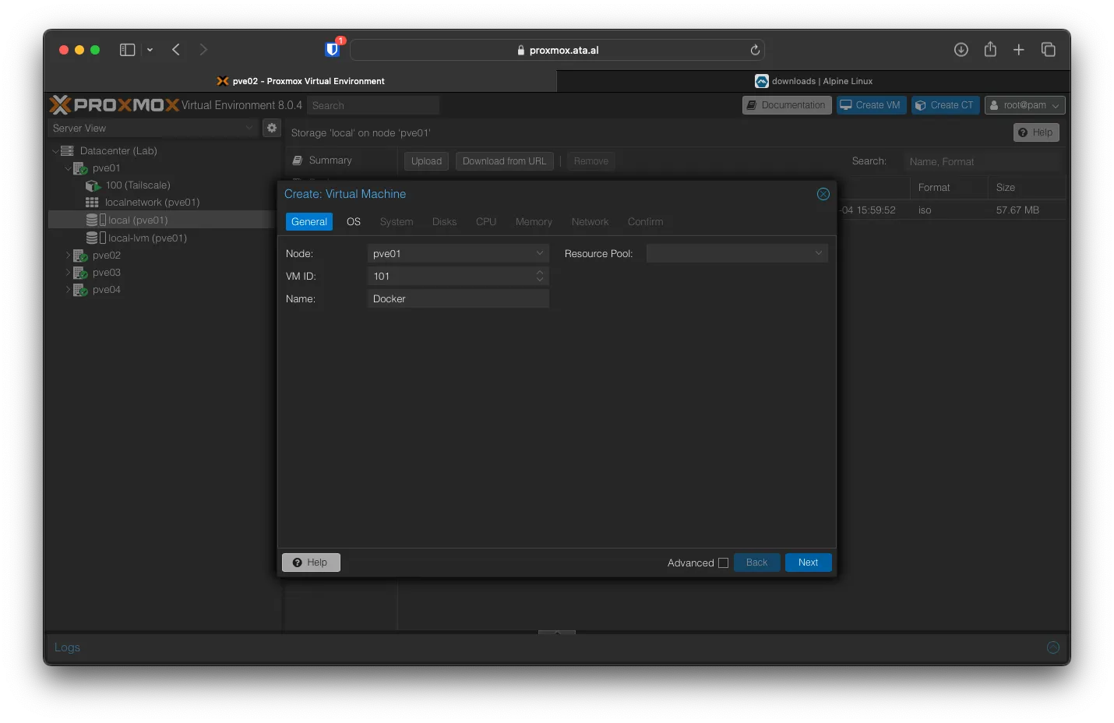Switch to the CPU tab
The height and width of the screenshot is (723, 1114).
point(486,222)
